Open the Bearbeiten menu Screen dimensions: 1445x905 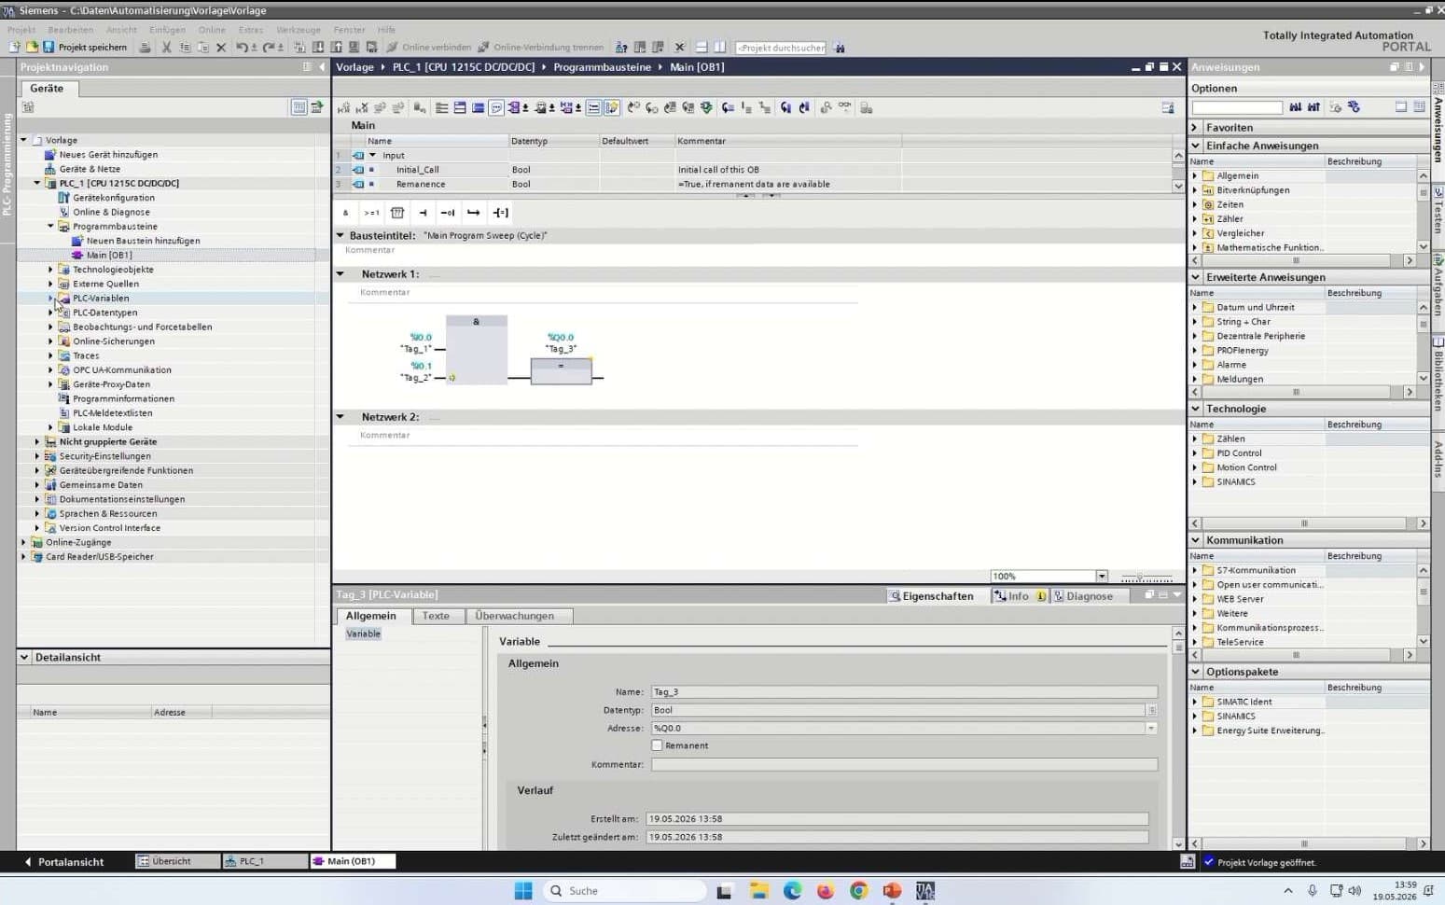click(71, 30)
